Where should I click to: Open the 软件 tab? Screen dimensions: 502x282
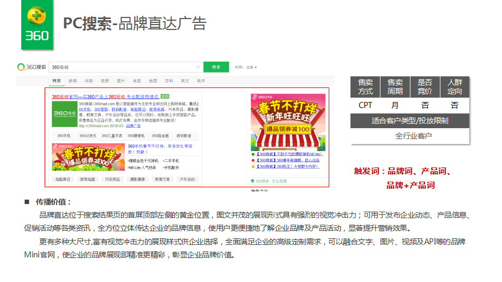click(x=201, y=81)
